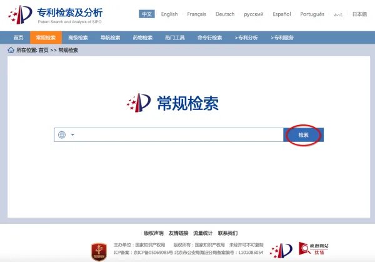
Task: Switch the language to 日本語
Action: point(359,14)
